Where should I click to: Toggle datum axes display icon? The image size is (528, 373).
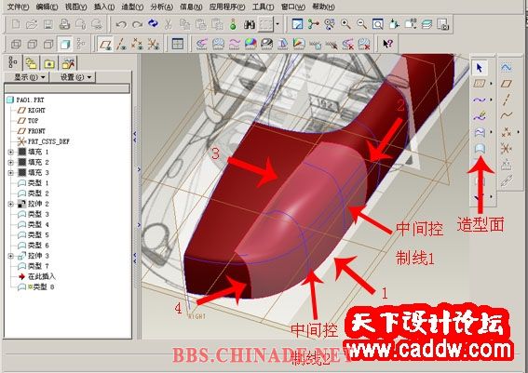pos(122,44)
